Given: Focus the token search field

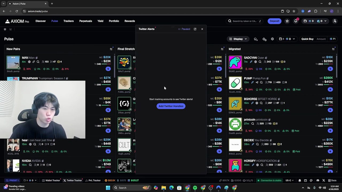Looking at the screenshot, I should click(x=245, y=21).
